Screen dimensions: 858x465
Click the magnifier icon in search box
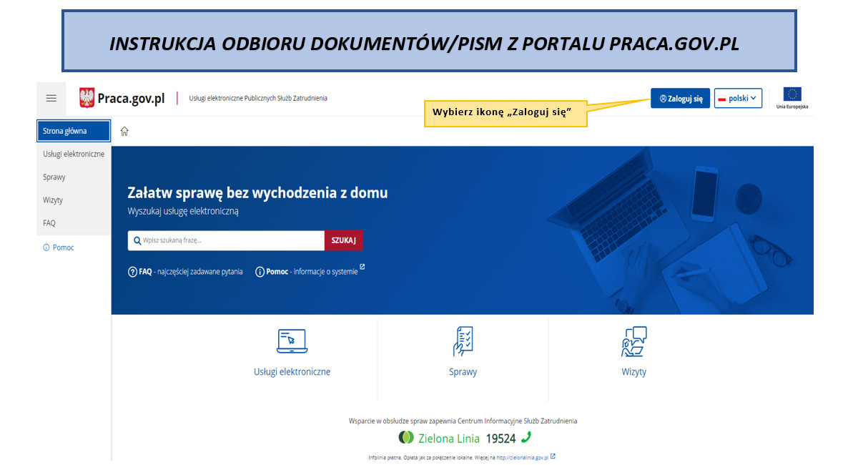[x=137, y=240]
